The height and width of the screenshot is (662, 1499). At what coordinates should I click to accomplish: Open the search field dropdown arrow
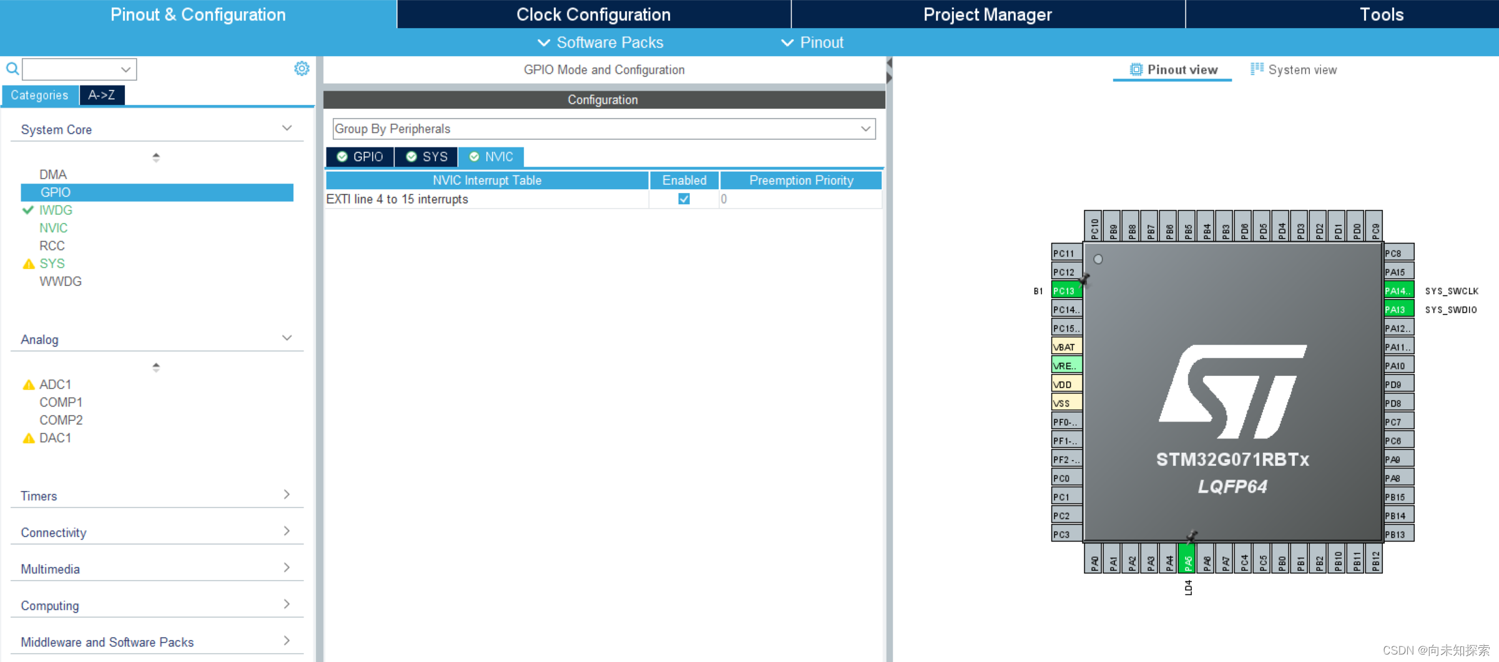[125, 69]
